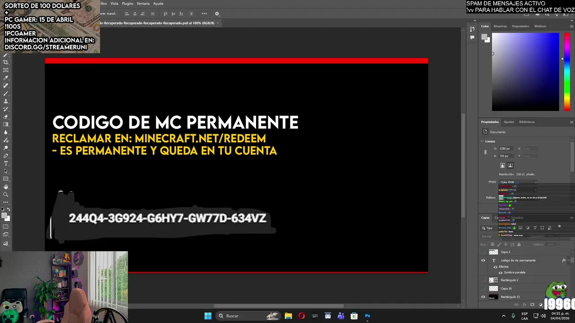Select the Rectangle shape tool
The image size is (575, 323).
tap(6, 179)
